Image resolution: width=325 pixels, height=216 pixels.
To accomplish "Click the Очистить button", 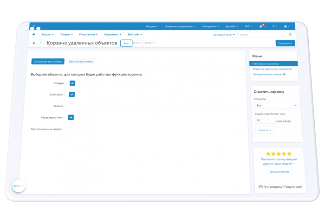I will [x=265, y=130].
